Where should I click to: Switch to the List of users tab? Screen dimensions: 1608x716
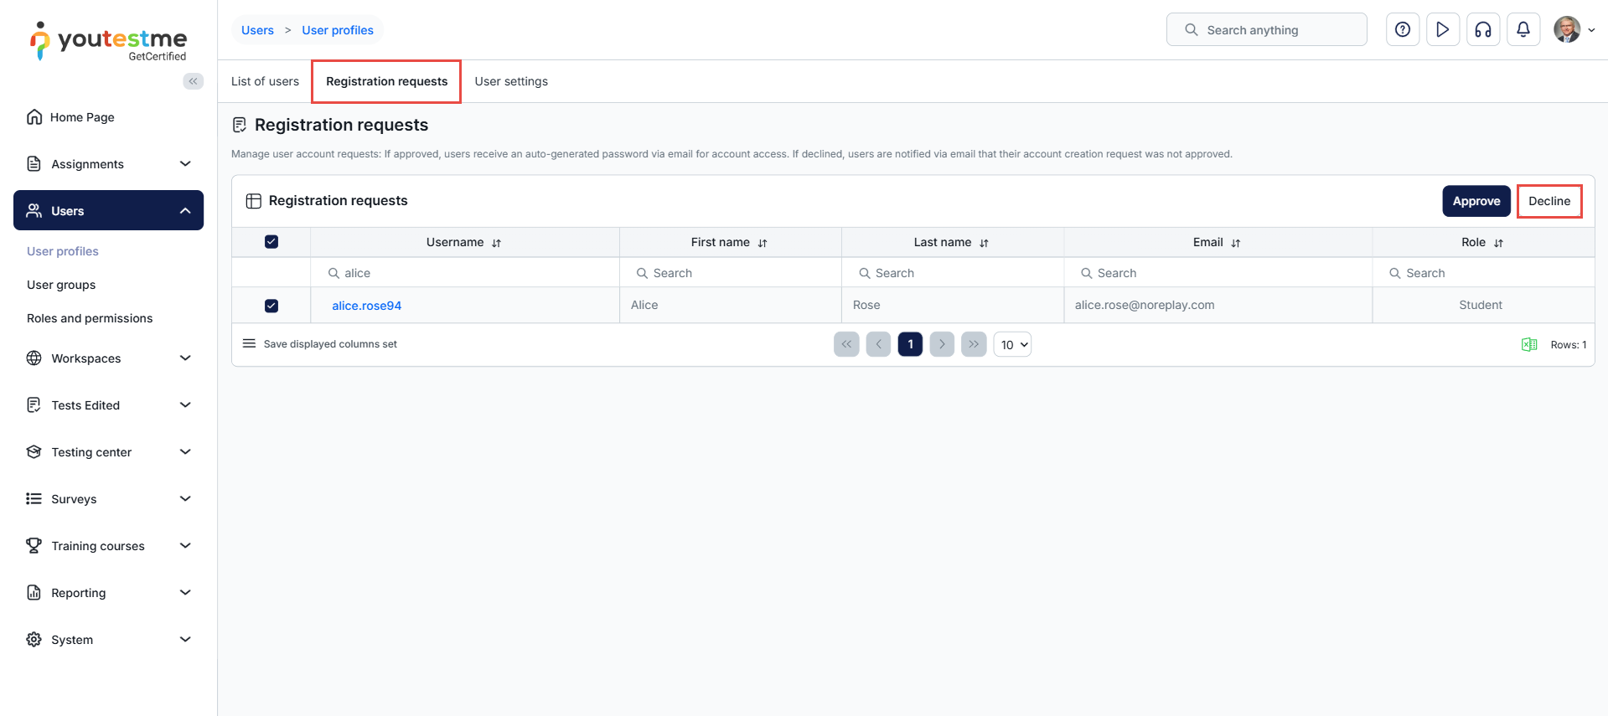point(265,81)
